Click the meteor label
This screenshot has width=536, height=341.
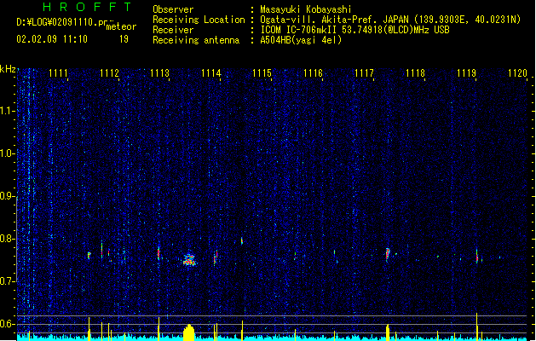[x=121, y=26]
